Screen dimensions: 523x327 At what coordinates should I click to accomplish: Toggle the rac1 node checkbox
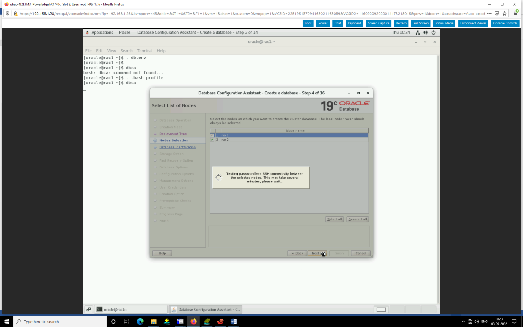(x=212, y=135)
